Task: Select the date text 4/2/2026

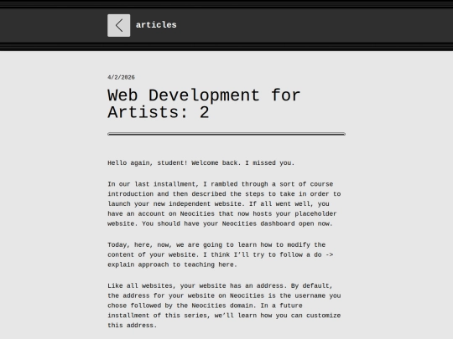Action: coord(121,77)
